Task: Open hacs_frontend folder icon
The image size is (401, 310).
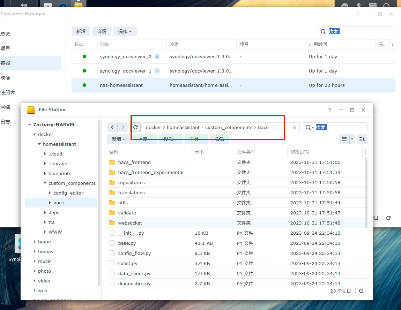Action: pos(112,162)
